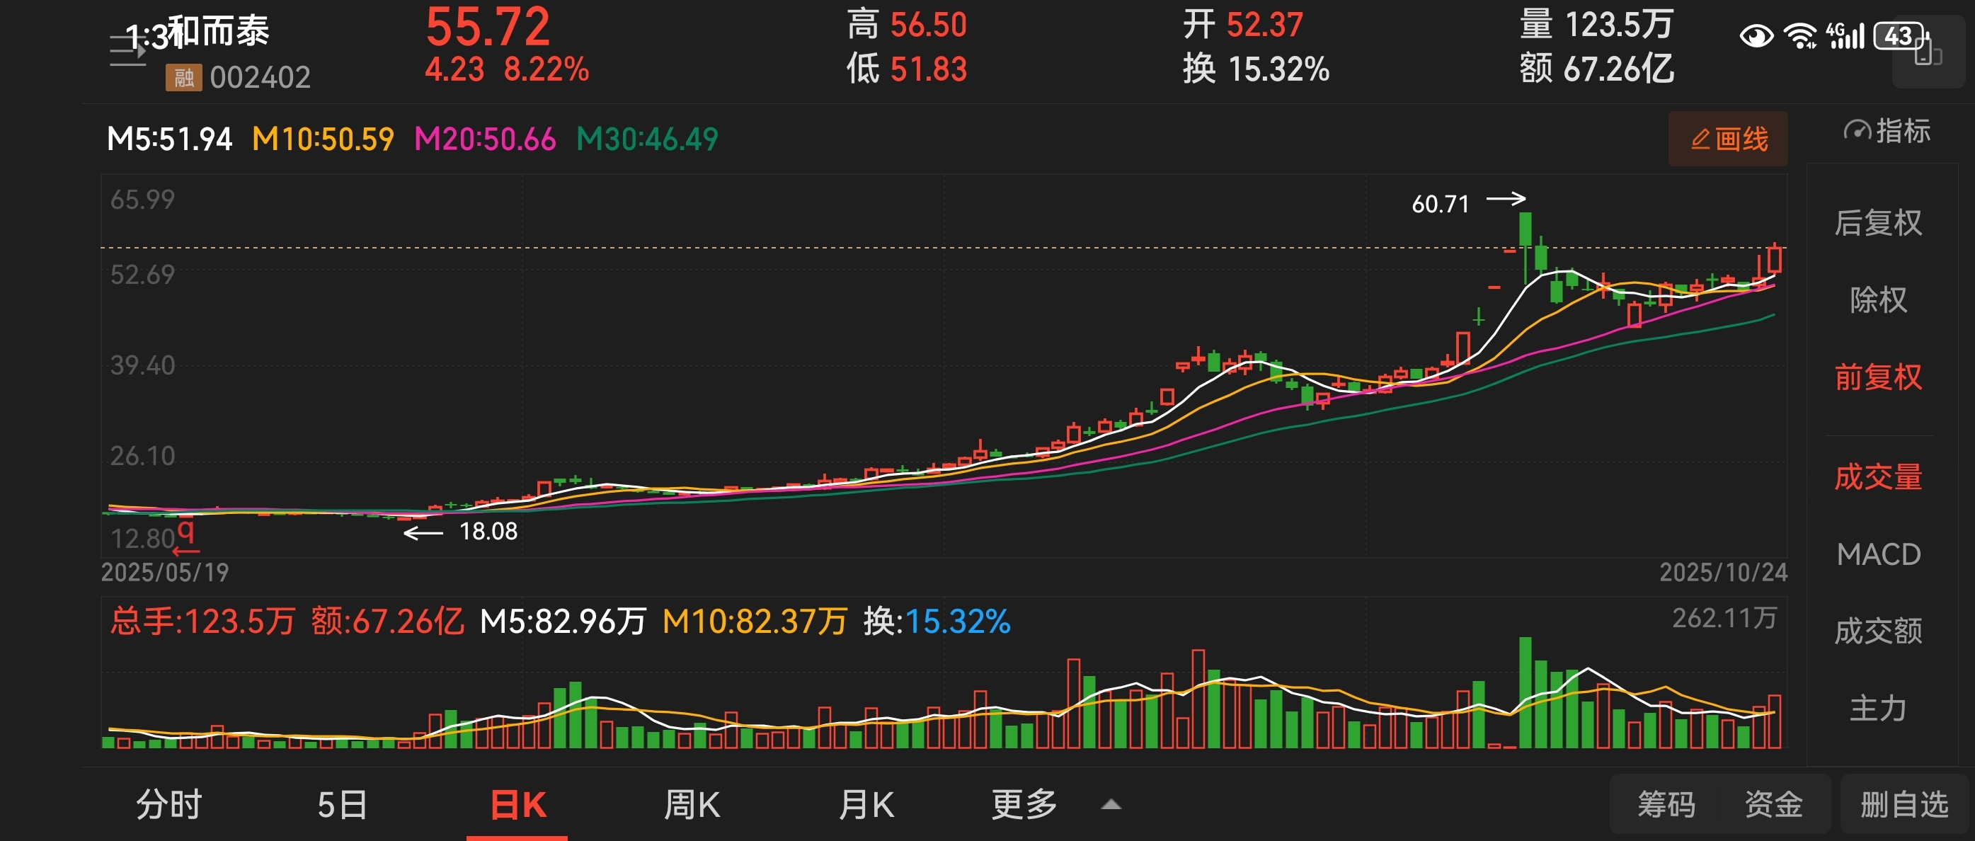This screenshot has height=841, width=1975.
Task: Open the 画线 drawing tool
Action: point(1727,139)
